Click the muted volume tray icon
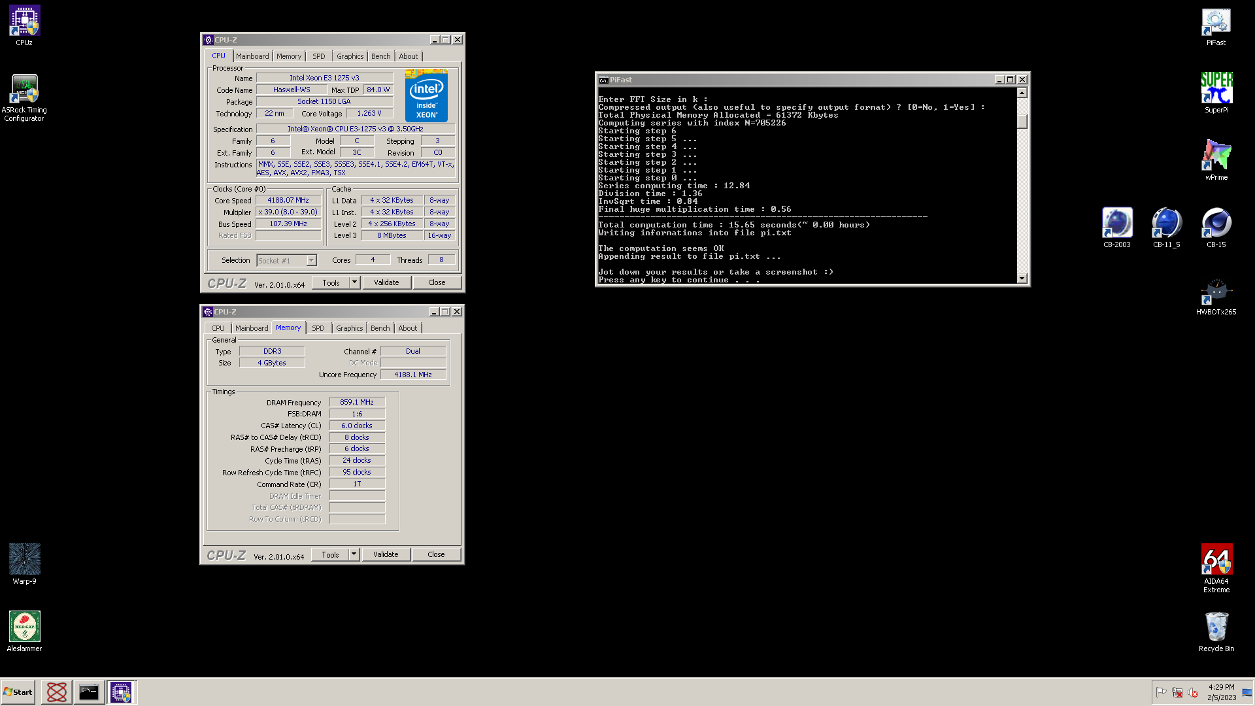 [x=1193, y=692]
